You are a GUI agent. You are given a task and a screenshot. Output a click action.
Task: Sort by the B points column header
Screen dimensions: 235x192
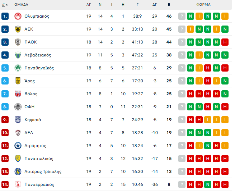click(x=169, y=5)
